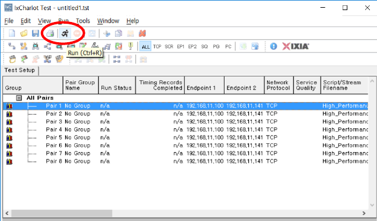Create a new test with the New icon
The width and height of the screenshot is (377, 221).
(12, 33)
